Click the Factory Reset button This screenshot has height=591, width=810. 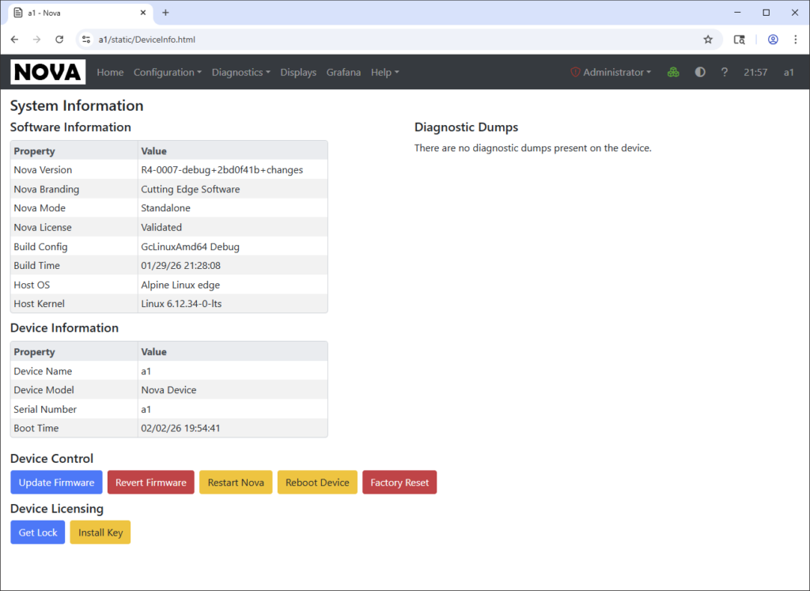tap(399, 483)
